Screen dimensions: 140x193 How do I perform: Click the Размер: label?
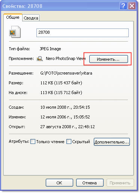[16, 83]
